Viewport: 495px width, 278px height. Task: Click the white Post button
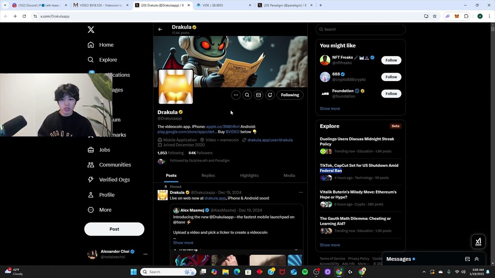pyautogui.click(x=114, y=229)
